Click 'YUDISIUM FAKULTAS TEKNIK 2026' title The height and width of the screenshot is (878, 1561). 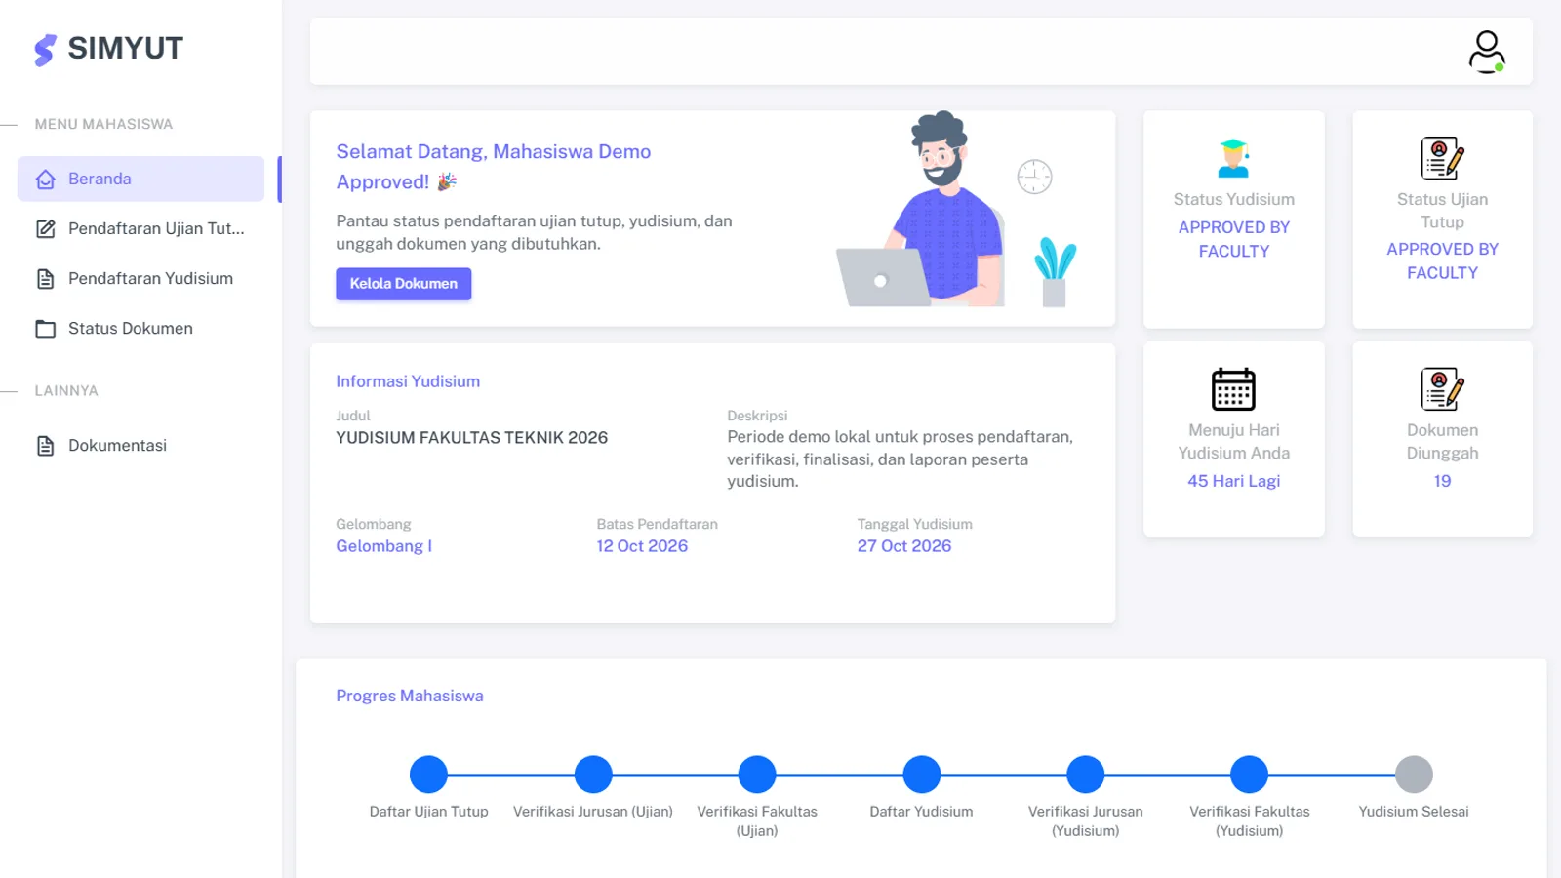point(472,438)
